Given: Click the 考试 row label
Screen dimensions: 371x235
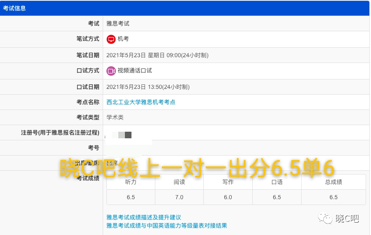Looking at the screenshot, I should pos(94,23).
